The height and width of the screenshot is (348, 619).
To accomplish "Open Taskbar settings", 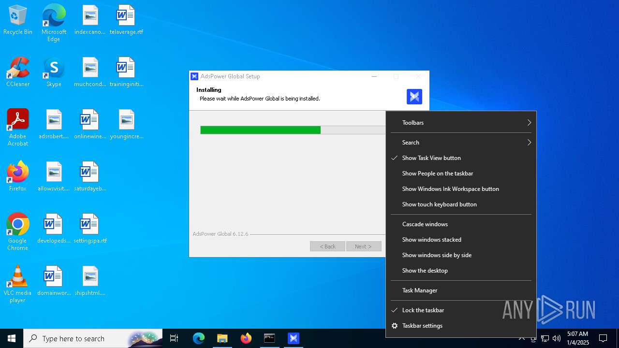I will point(461,326).
